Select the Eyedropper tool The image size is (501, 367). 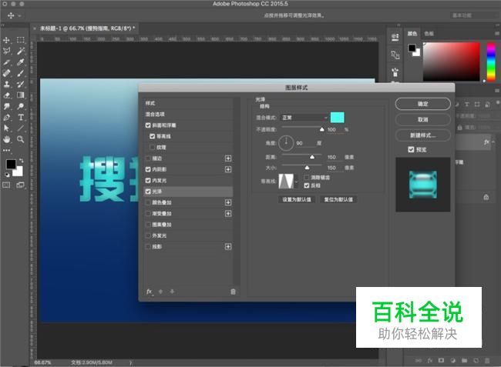(x=21, y=62)
